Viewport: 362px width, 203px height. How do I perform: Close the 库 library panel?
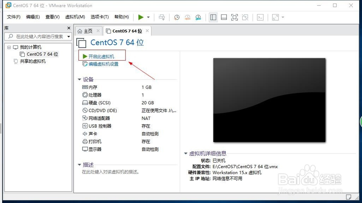tap(68, 28)
